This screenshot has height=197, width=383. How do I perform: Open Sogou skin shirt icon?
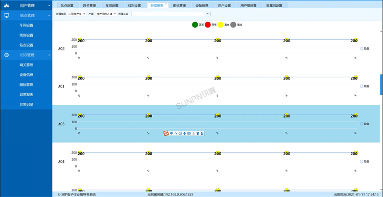point(198,133)
